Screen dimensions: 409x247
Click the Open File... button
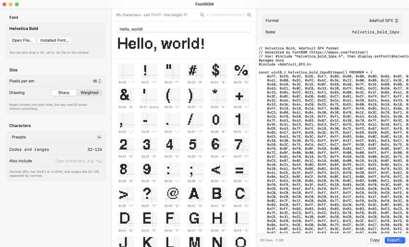22,40
